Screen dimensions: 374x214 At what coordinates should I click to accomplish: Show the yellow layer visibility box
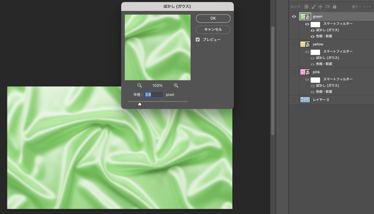[x=294, y=44]
